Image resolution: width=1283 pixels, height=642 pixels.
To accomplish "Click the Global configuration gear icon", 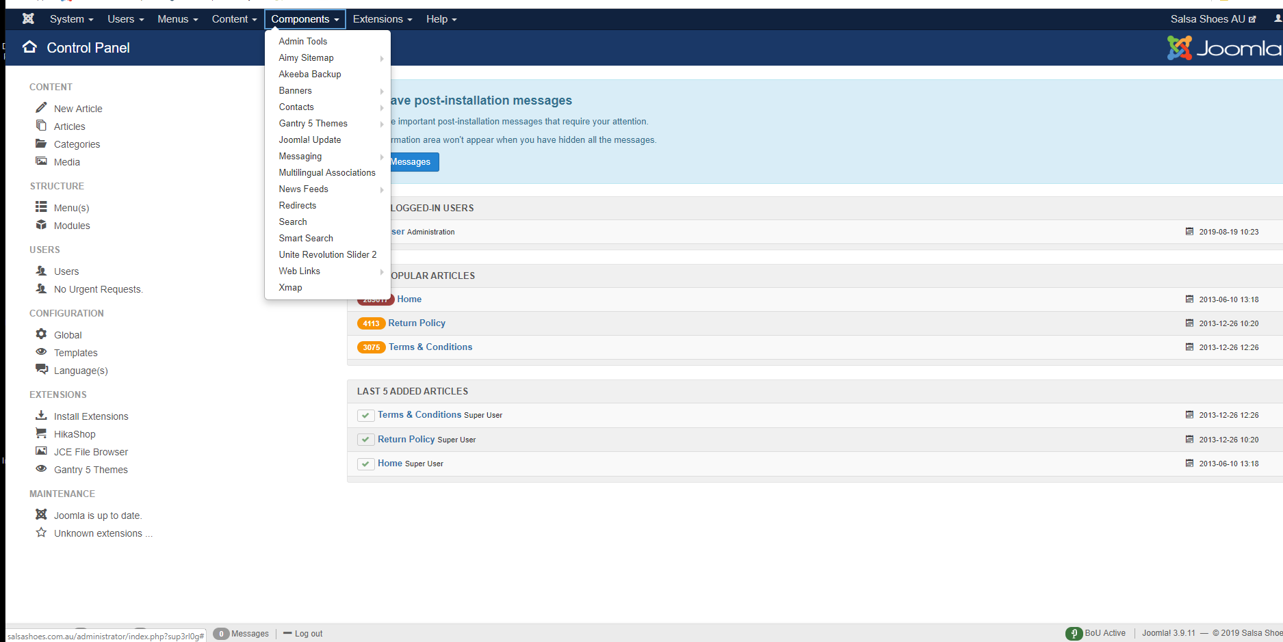I will click(x=41, y=334).
